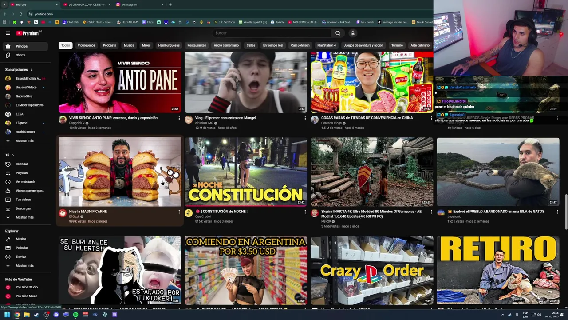Open Tus videos in sidebar

tap(26, 200)
